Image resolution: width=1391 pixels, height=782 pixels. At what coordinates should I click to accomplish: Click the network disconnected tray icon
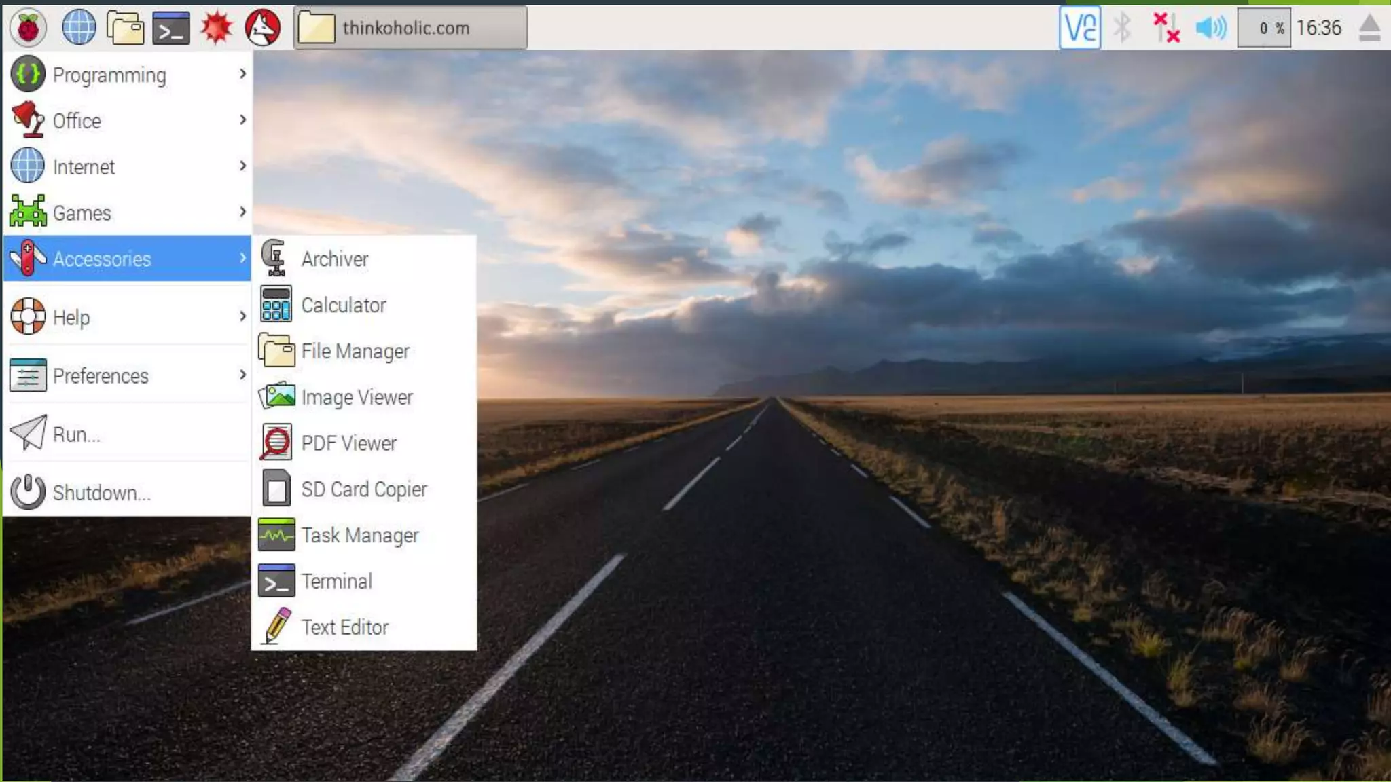pos(1166,28)
